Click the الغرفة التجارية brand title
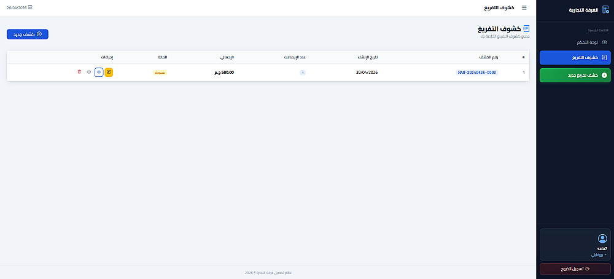This screenshot has height=279, width=614. tap(583, 10)
